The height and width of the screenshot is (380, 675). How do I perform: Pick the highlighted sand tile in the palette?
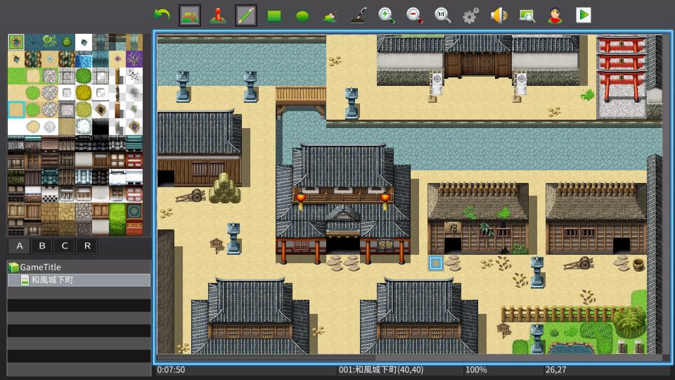pyautogui.click(x=16, y=110)
